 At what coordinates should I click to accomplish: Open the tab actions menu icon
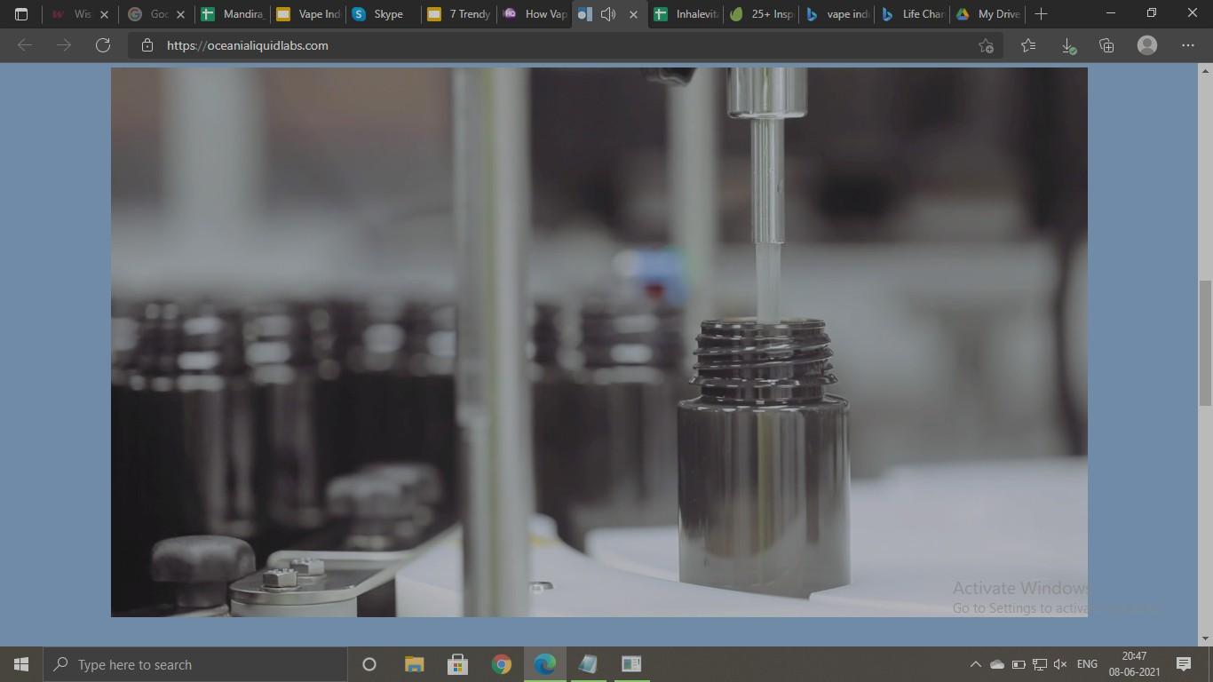coord(21,14)
